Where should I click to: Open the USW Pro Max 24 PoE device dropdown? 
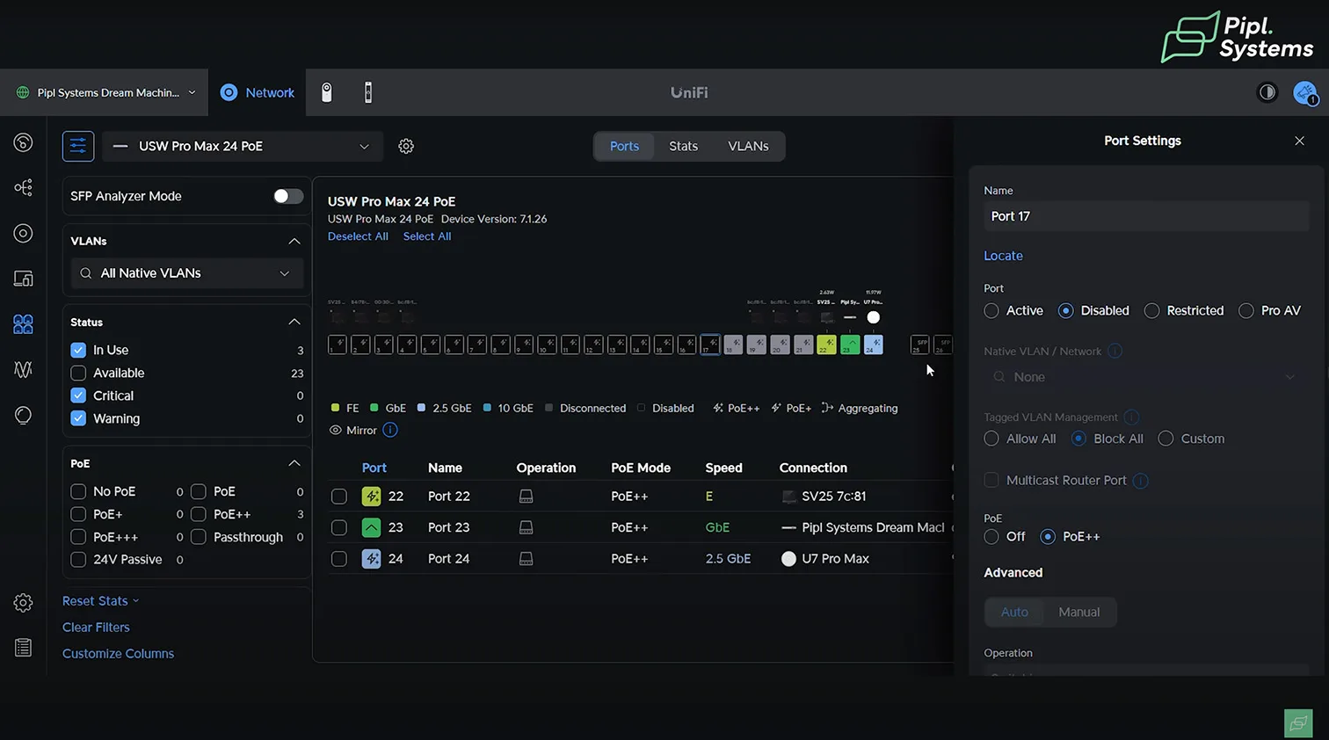(x=243, y=146)
